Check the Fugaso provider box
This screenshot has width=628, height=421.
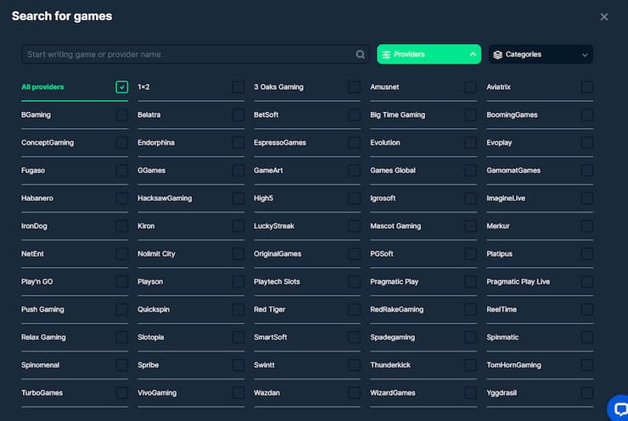(121, 170)
